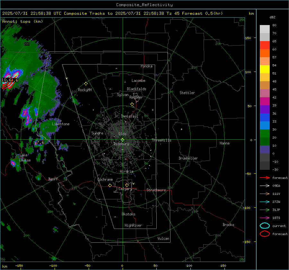Click the Stettler city label
This screenshot has height=270, width=289.
tap(187, 93)
